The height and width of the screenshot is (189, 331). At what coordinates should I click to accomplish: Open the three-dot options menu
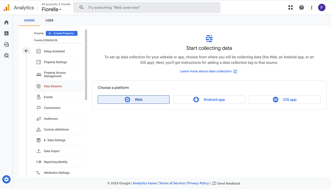[x=312, y=7]
